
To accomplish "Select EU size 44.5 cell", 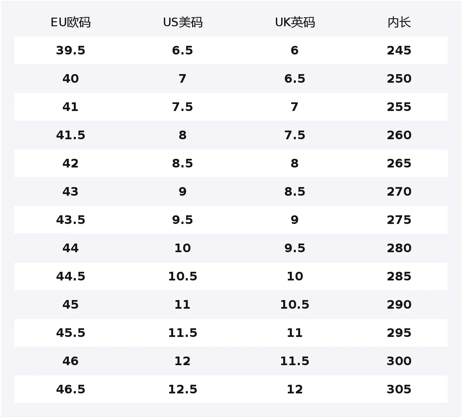I will [x=70, y=276].
